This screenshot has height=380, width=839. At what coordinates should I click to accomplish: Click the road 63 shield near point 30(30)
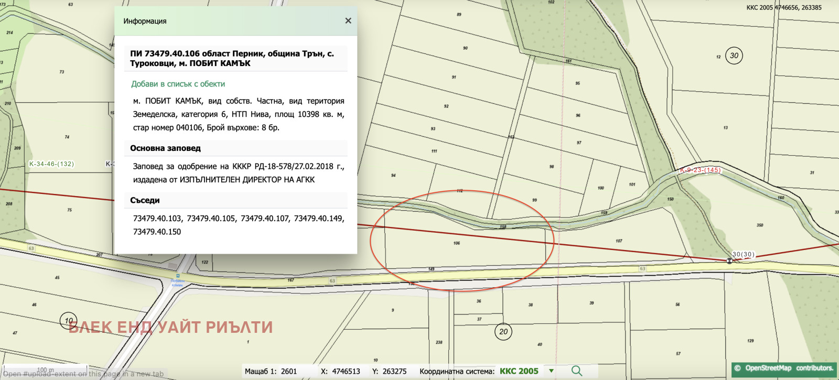642,268
